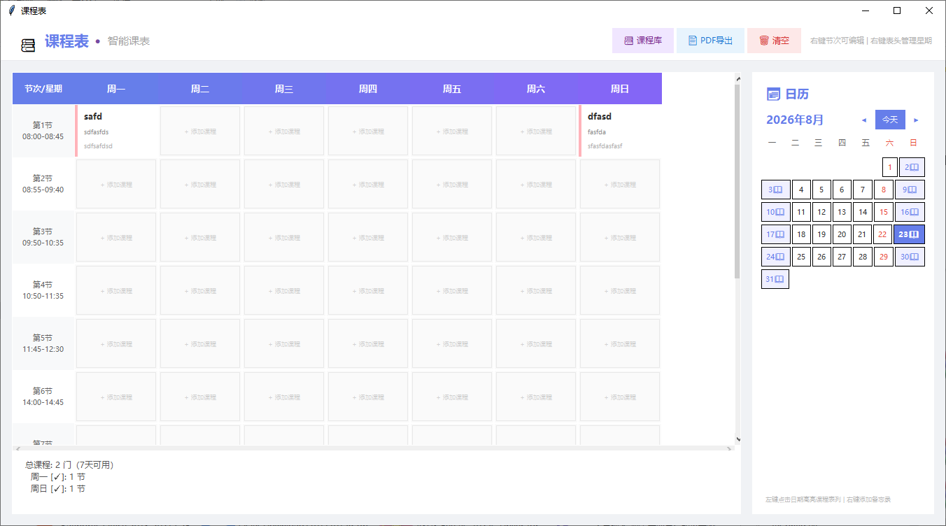Image resolution: width=946 pixels, height=526 pixels.
Task: Click the 周日 [✓]: 1 节 summary line
Action: point(58,489)
